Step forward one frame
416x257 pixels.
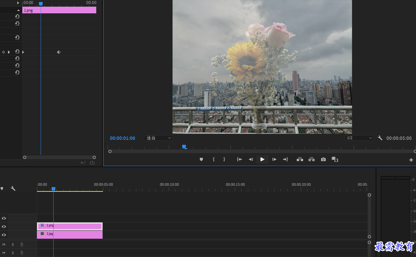(274, 159)
